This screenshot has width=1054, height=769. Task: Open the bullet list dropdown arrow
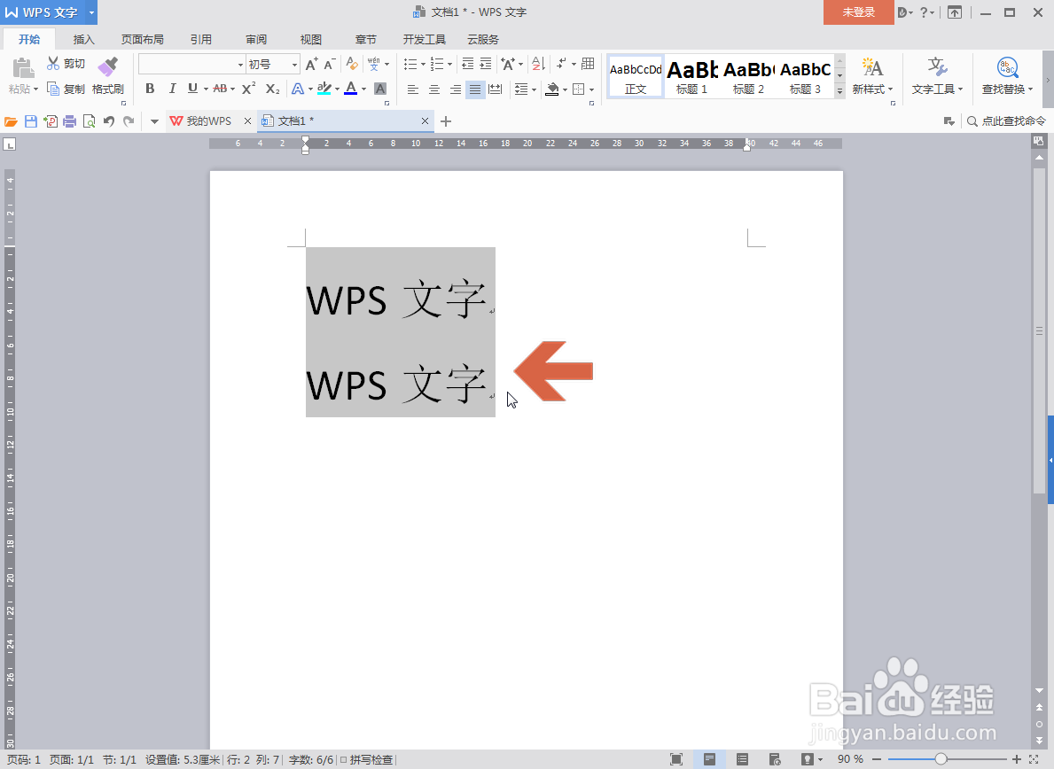click(423, 65)
